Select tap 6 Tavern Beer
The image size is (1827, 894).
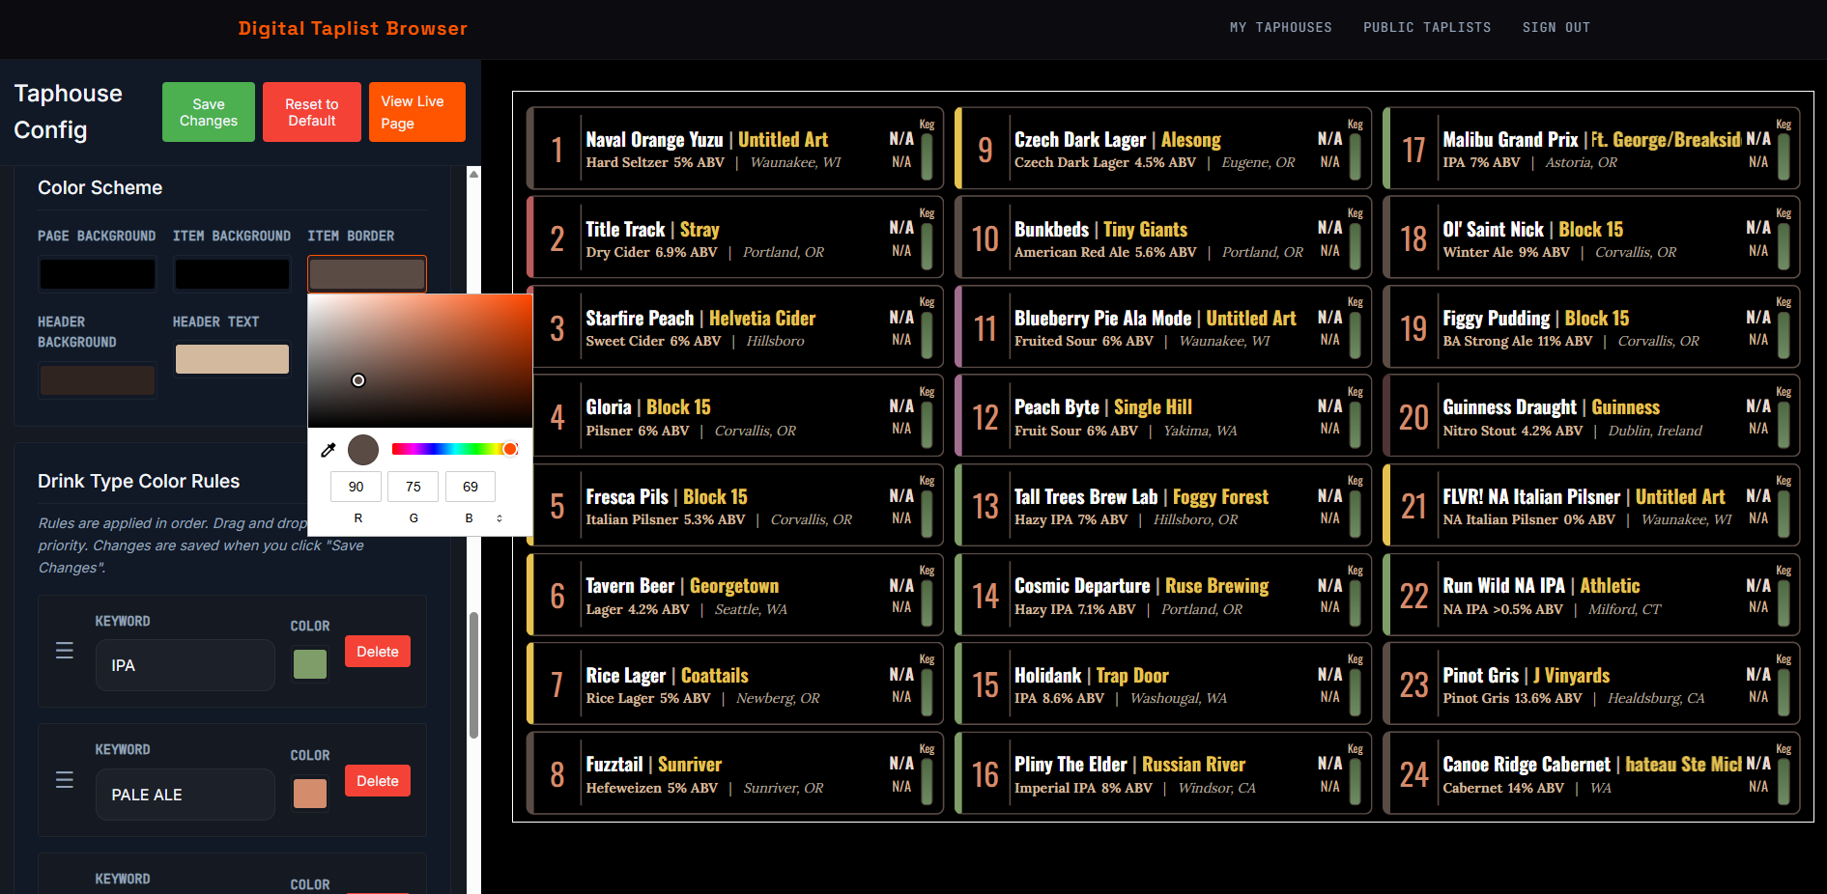click(735, 595)
